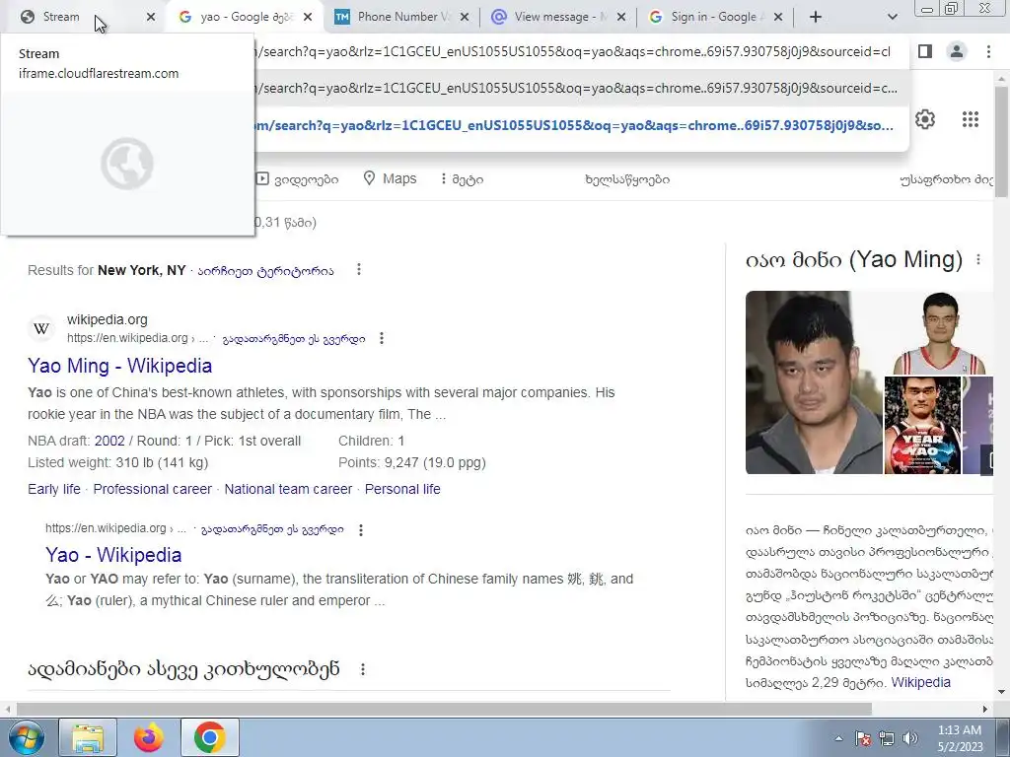Jump to Professional career section
This screenshot has width=1010, height=757.
(153, 489)
